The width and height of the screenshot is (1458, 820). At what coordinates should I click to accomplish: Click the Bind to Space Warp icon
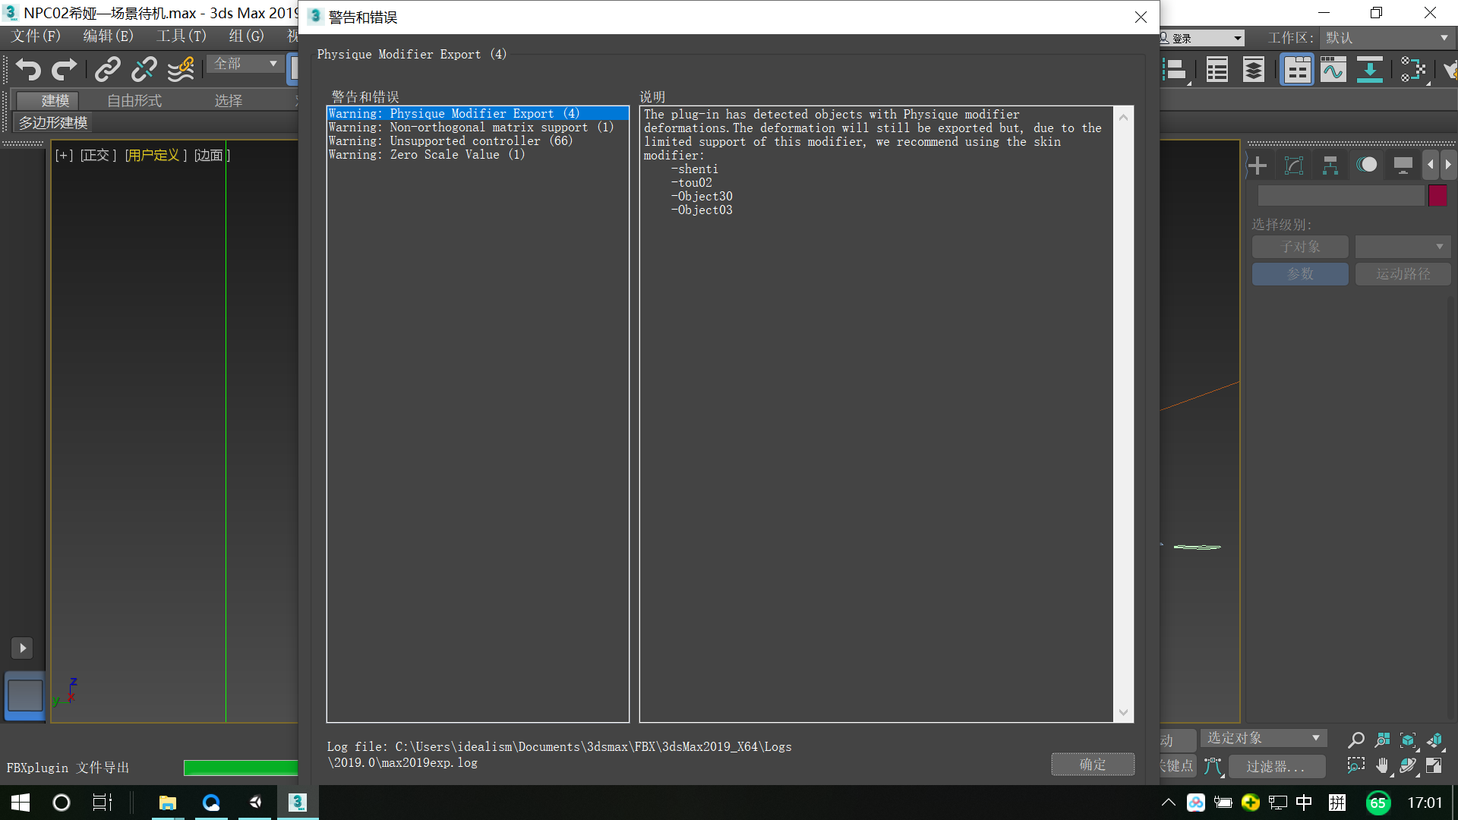pos(181,70)
